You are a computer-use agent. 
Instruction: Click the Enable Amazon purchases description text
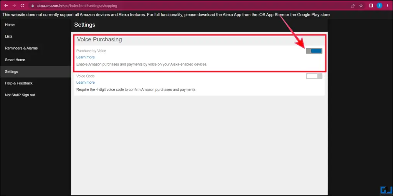(142, 64)
